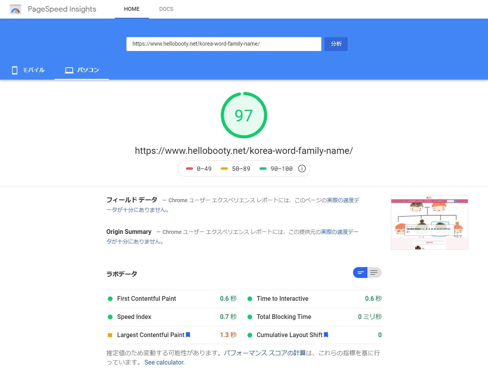Screen dimensions: 488x368
Task: Click bookmark icon beside Cumulative Layout Shift
Action: [326, 335]
